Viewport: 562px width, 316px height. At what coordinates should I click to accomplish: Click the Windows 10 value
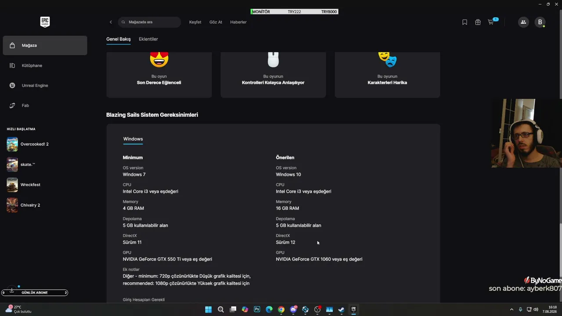coord(288,175)
